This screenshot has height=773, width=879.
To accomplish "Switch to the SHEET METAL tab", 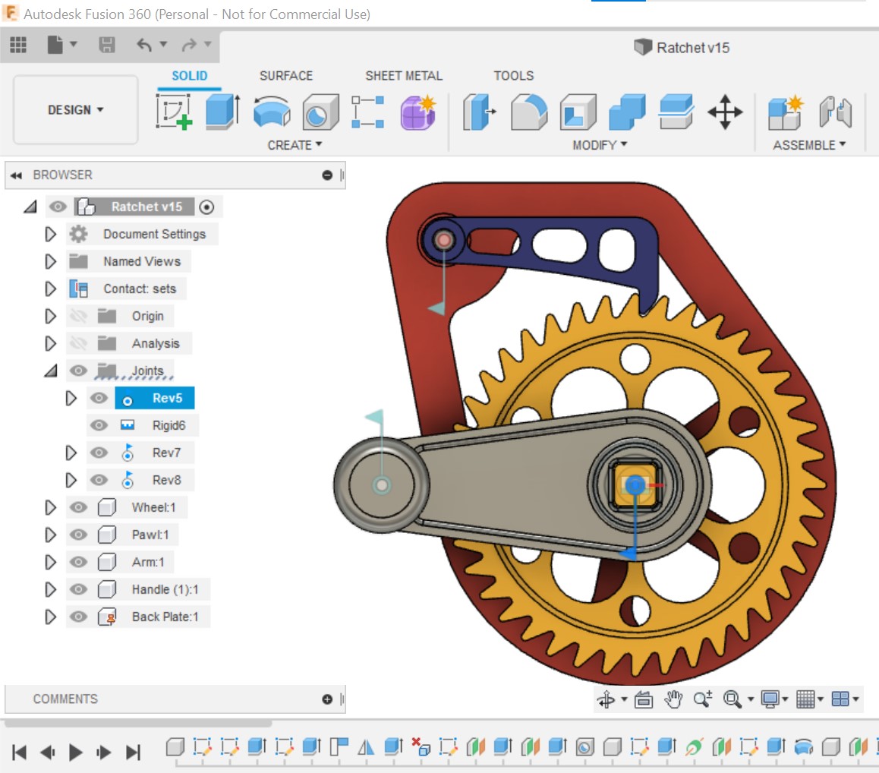I will (x=404, y=76).
